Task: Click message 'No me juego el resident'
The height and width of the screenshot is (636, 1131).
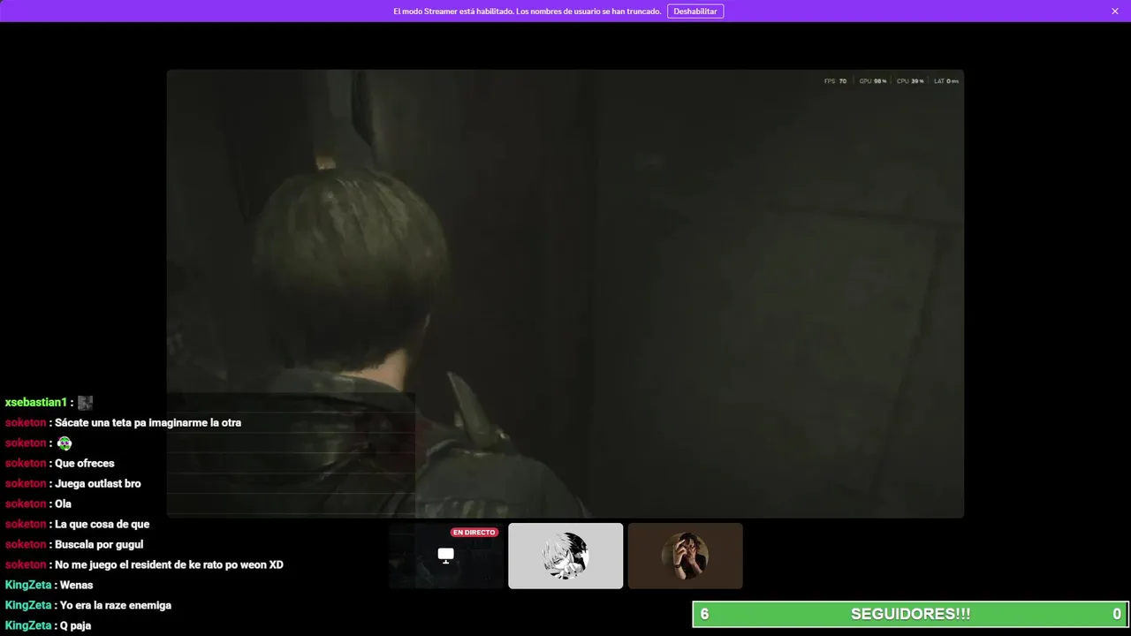Action: coord(169,565)
